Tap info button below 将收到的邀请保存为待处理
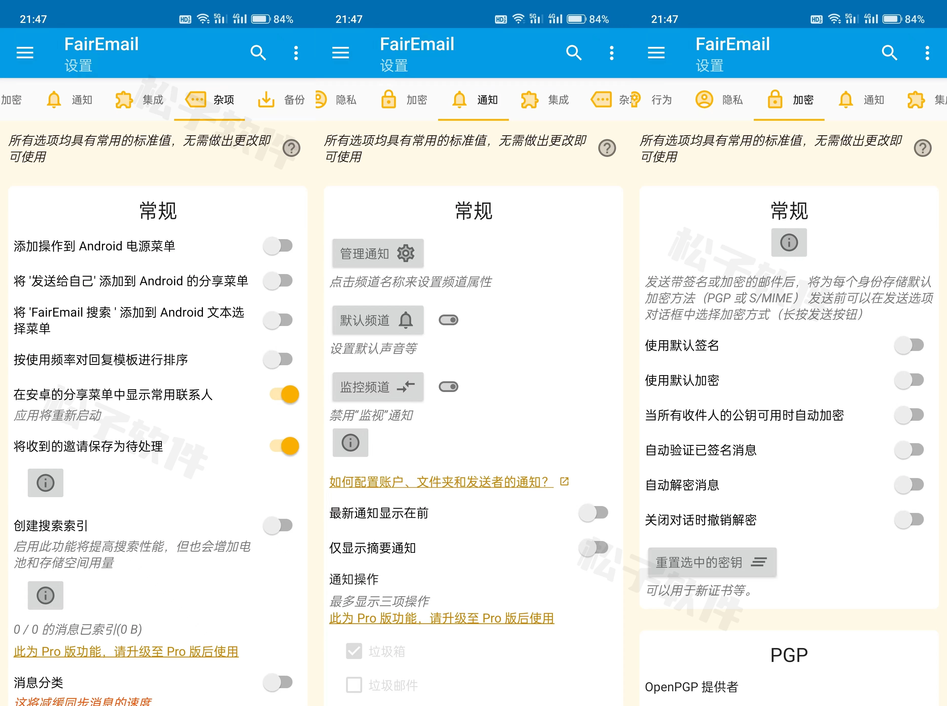Image resolution: width=947 pixels, height=706 pixels. click(x=46, y=483)
